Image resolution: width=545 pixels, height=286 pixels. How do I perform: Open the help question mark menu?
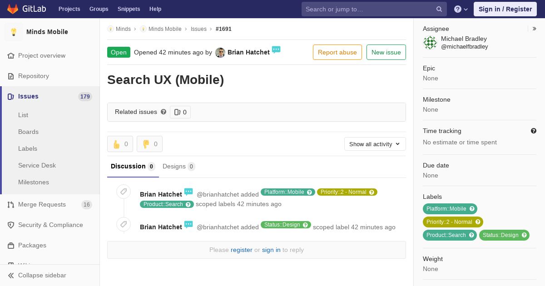pyautogui.click(x=461, y=9)
